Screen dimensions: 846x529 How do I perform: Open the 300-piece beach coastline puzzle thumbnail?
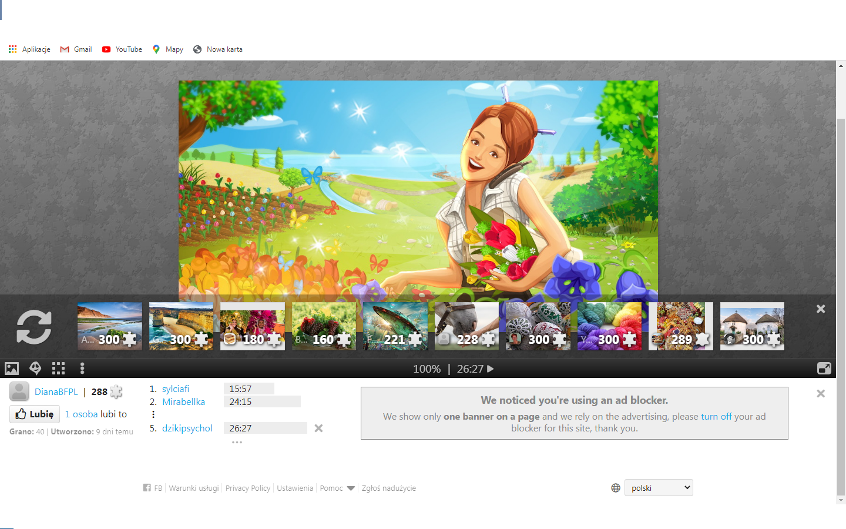click(x=110, y=326)
